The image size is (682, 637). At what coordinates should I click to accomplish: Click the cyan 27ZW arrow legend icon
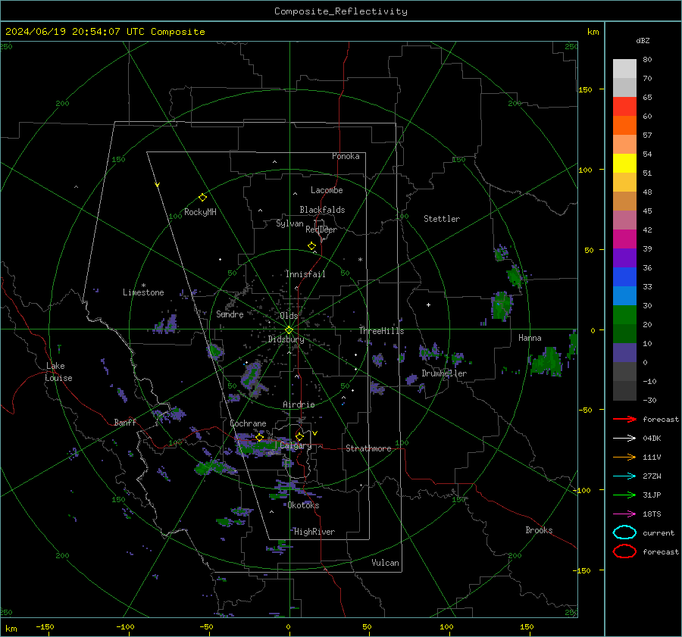pyautogui.click(x=624, y=476)
